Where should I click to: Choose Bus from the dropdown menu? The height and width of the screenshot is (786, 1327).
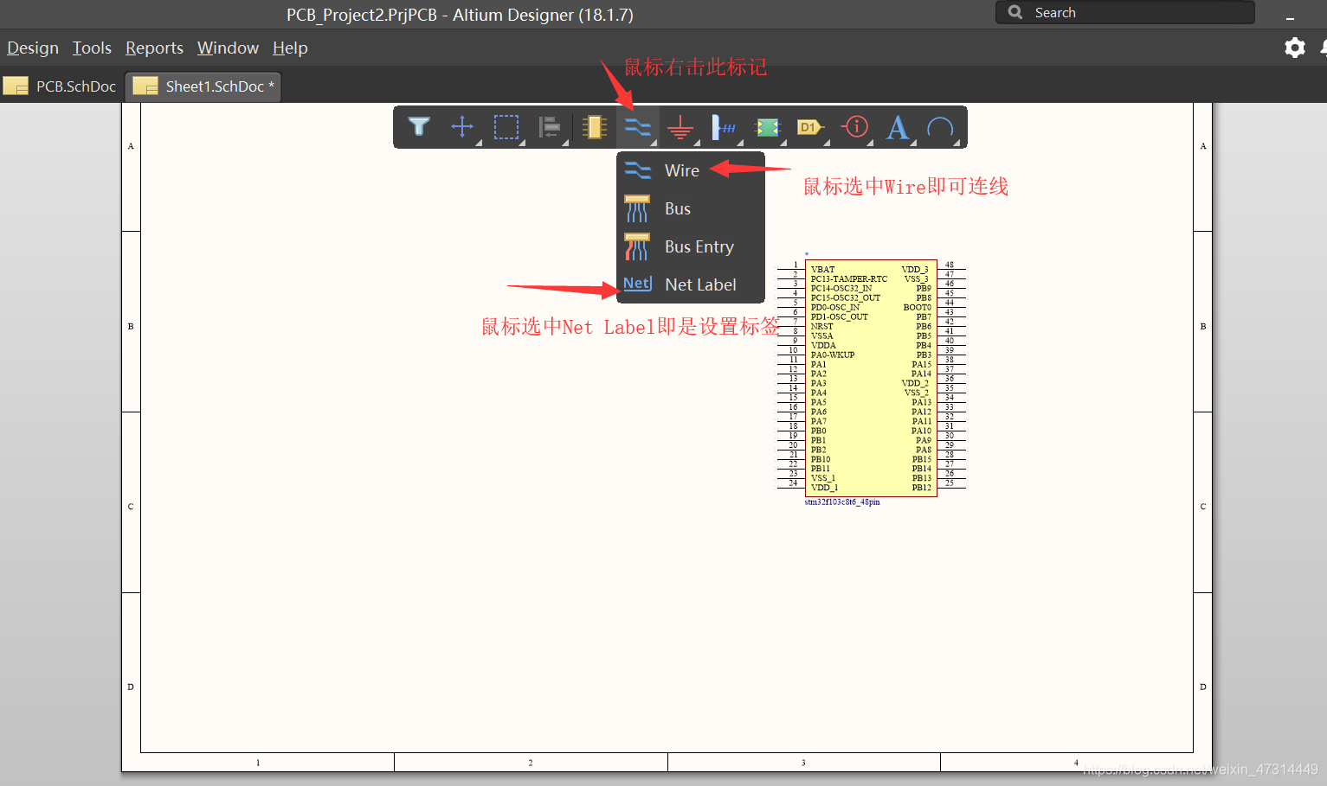click(x=691, y=208)
